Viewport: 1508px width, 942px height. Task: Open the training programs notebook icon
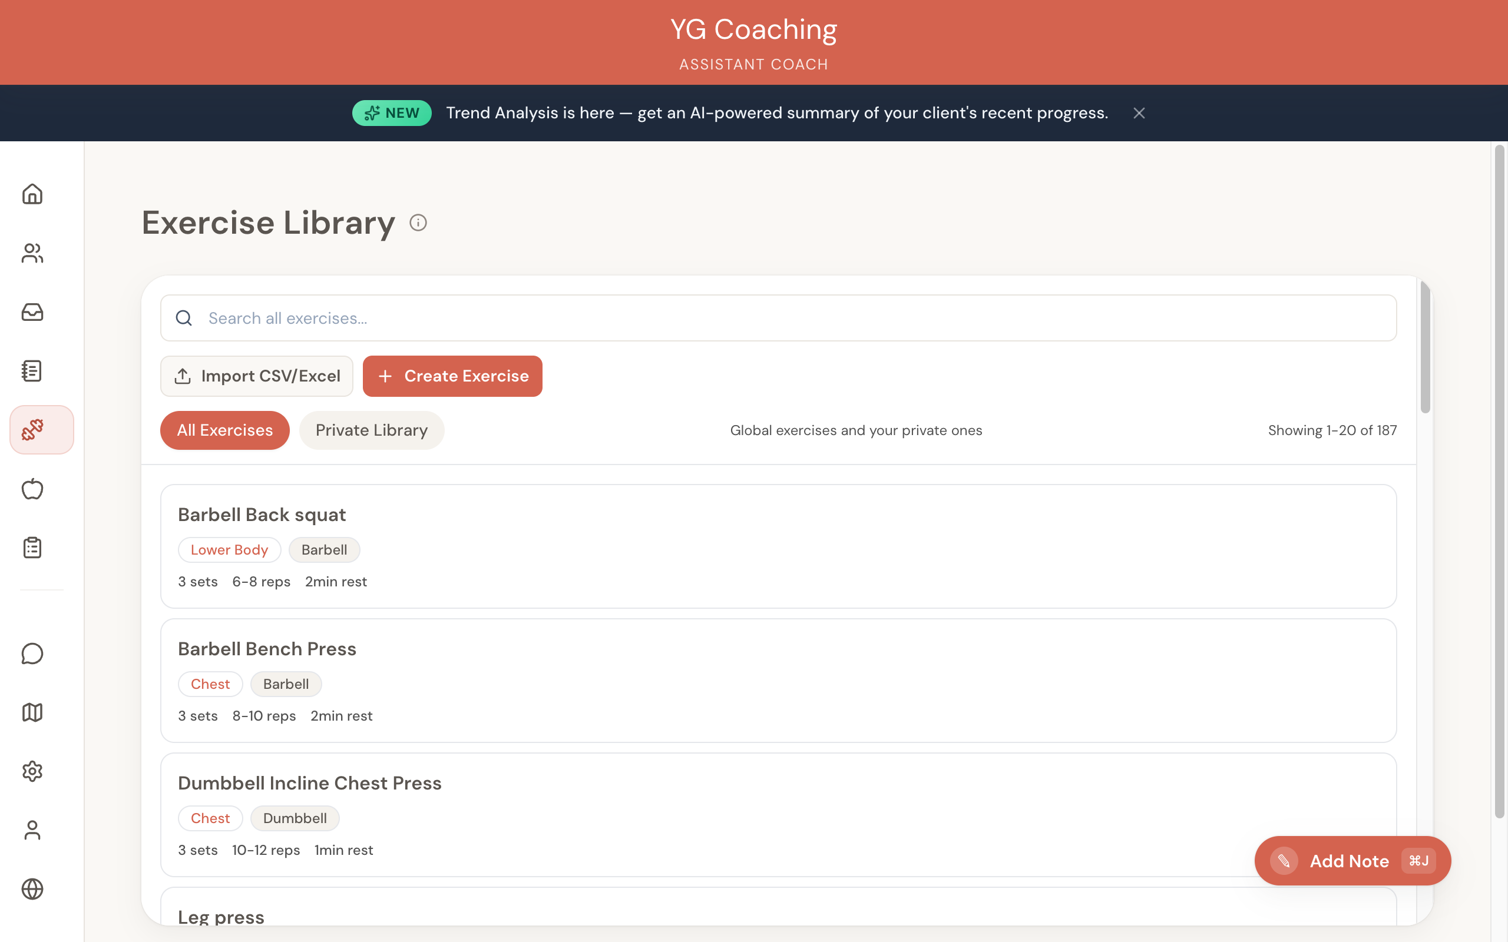coord(32,371)
